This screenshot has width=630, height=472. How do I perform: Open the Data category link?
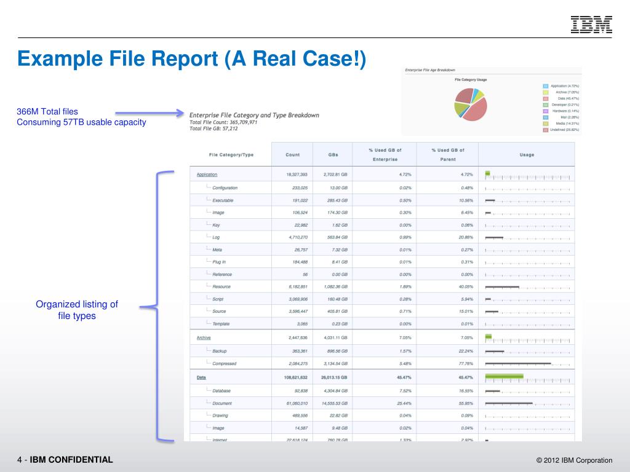point(201,377)
